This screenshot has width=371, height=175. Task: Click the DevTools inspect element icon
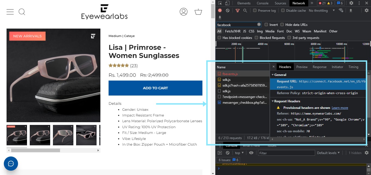pos(220,3)
